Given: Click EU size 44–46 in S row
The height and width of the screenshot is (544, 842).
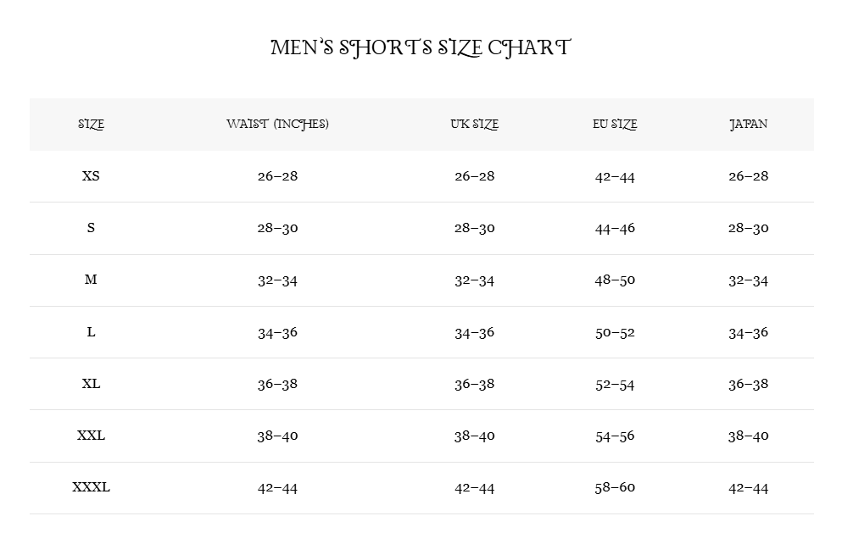Looking at the screenshot, I should (615, 228).
